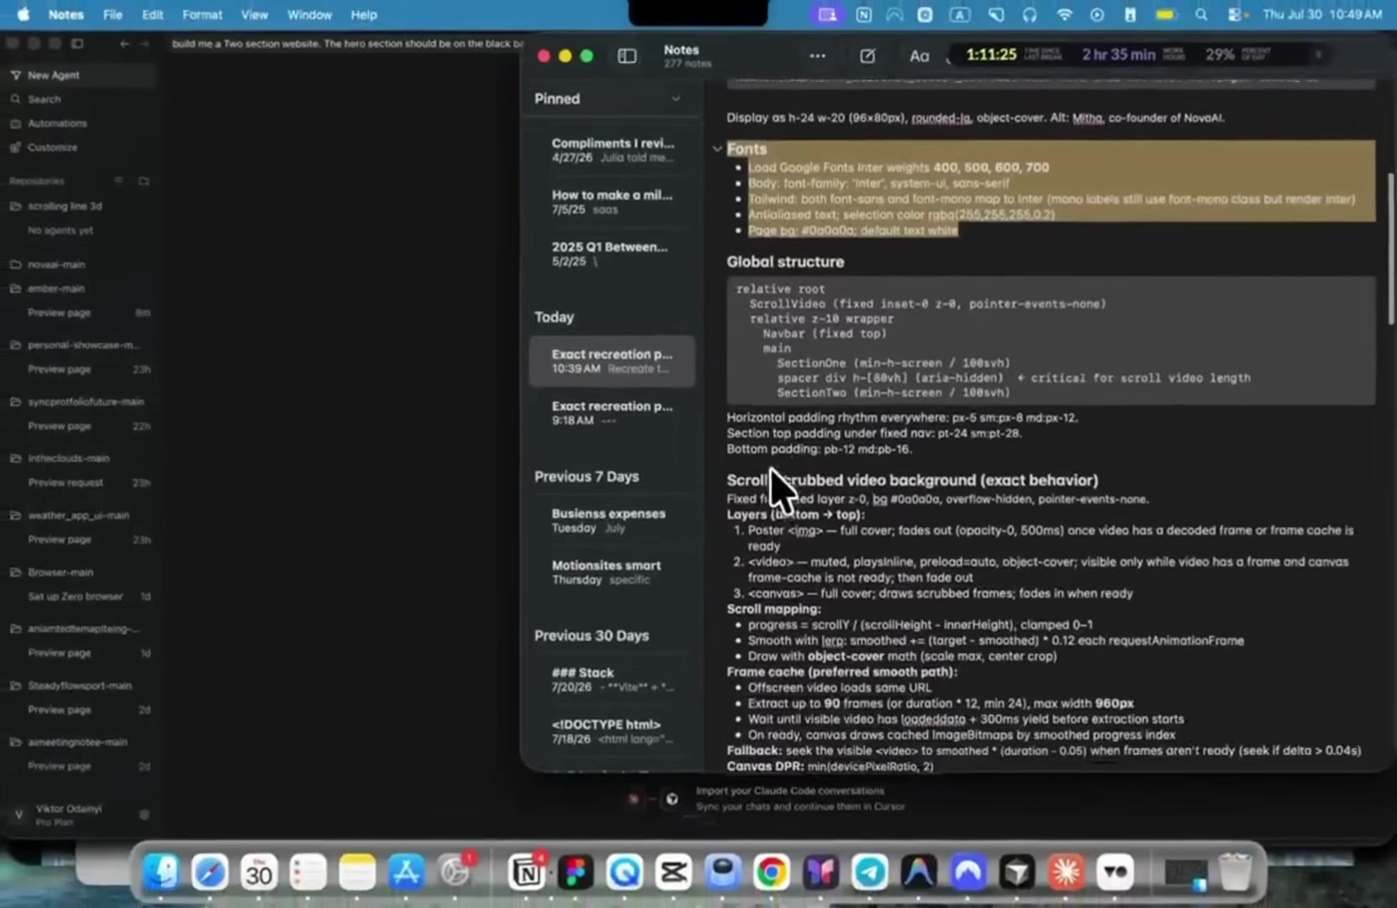Create a new note with compose icon
The height and width of the screenshot is (908, 1397).
click(x=867, y=55)
